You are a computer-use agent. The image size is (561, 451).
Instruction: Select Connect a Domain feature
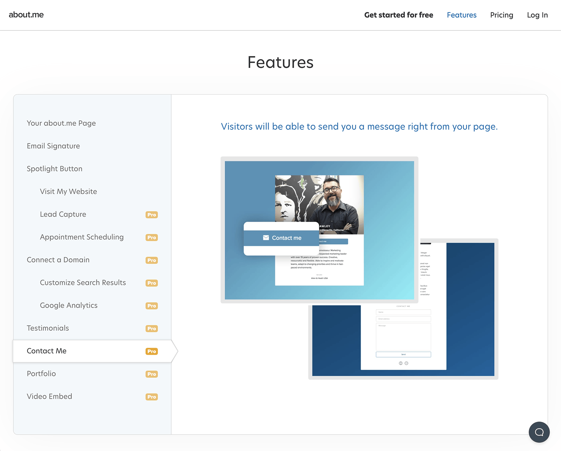tap(58, 260)
